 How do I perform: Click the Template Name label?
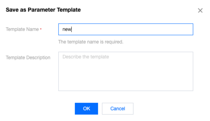[22, 29]
